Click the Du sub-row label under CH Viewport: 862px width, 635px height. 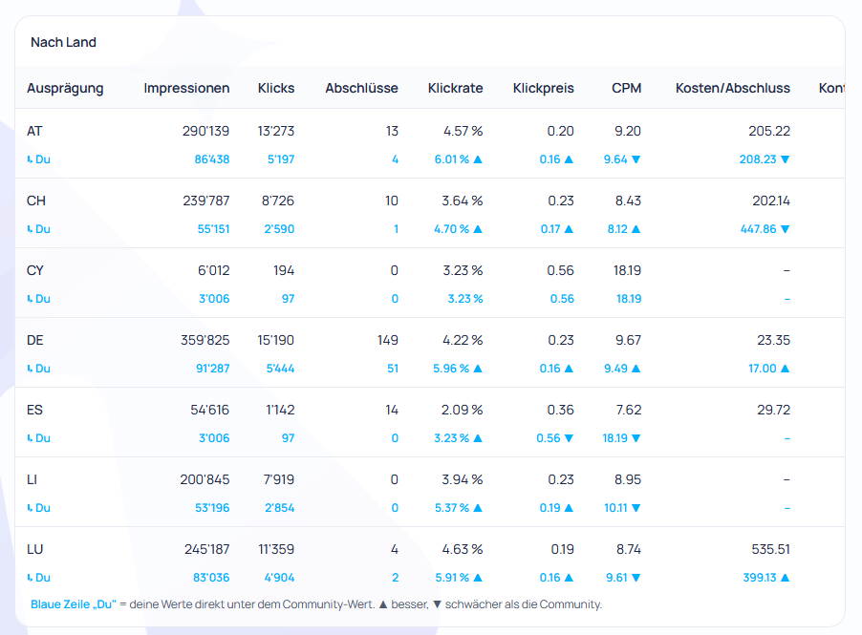point(38,229)
